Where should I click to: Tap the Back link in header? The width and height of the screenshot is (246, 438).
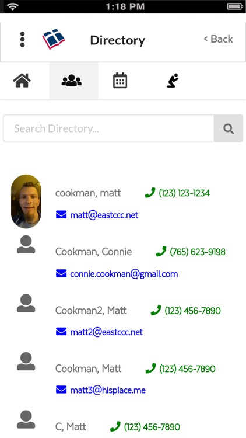218,39
